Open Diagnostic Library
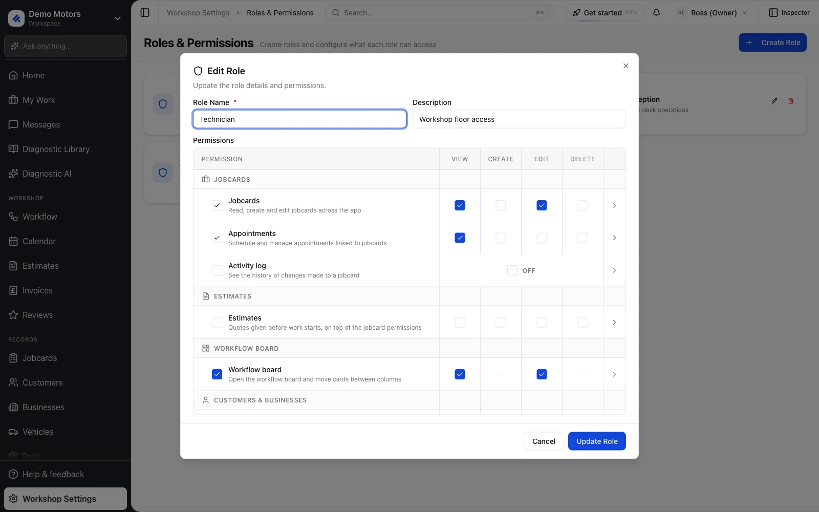This screenshot has height=512, width=819. 66,149
